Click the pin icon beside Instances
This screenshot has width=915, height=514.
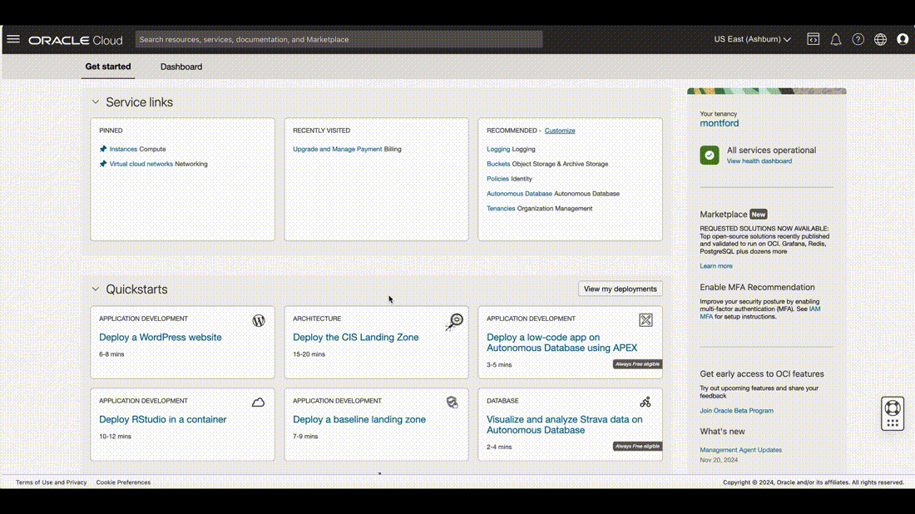click(x=103, y=149)
